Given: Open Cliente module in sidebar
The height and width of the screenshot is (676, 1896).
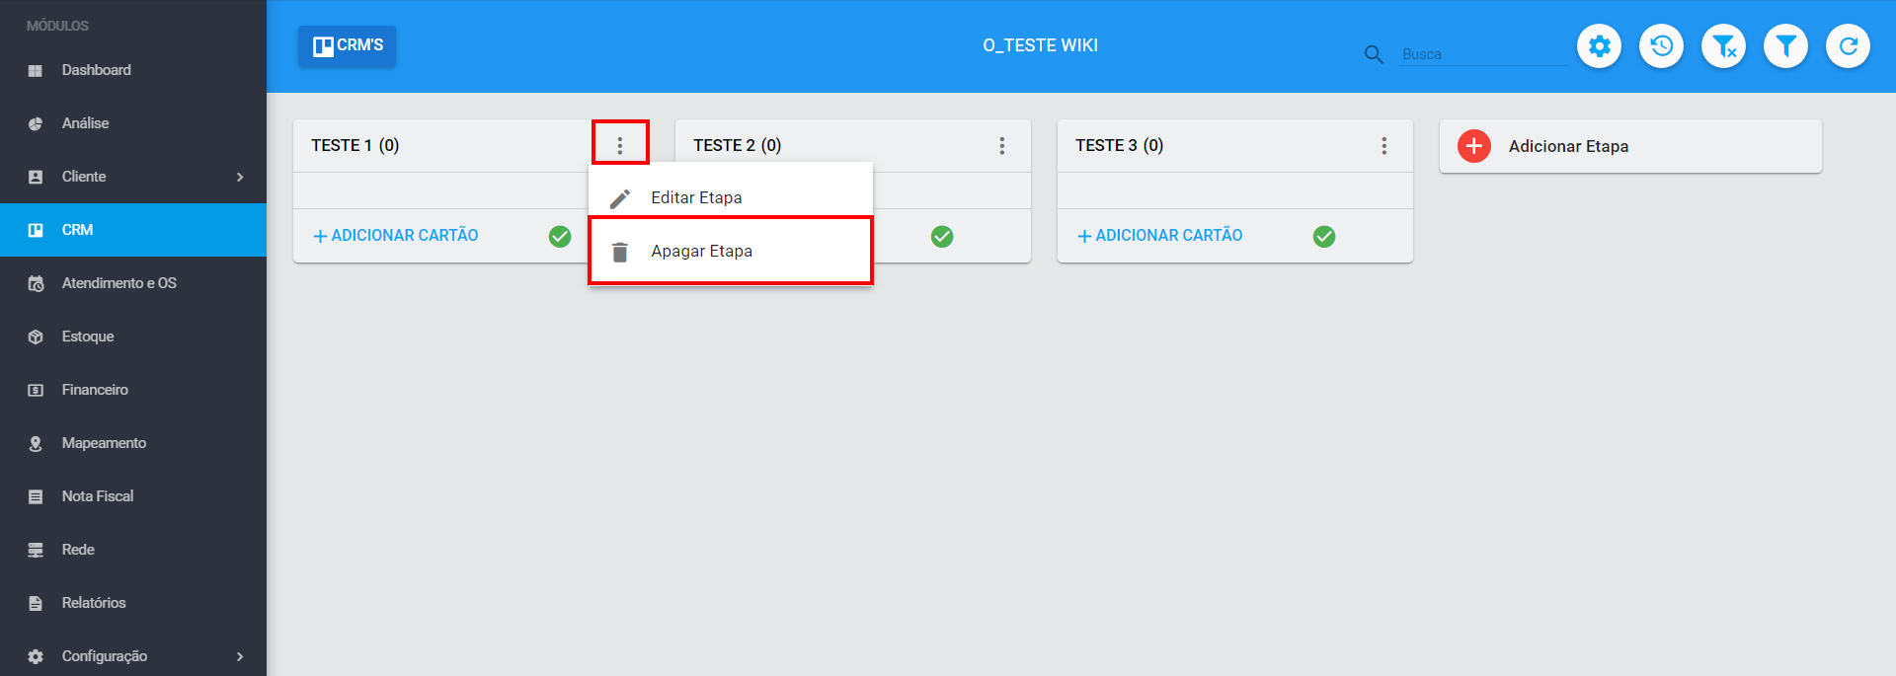Looking at the screenshot, I should [x=133, y=177].
